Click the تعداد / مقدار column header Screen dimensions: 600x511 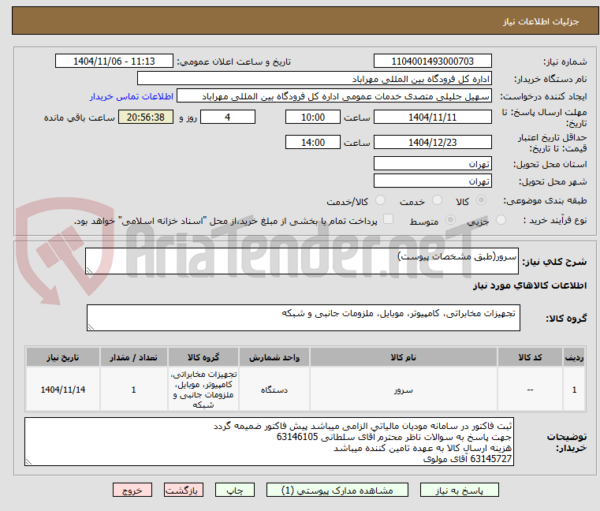coord(133,357)
